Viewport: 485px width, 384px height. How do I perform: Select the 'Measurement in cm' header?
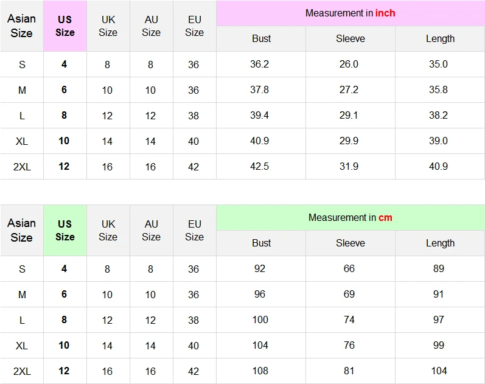coord(351,217)
